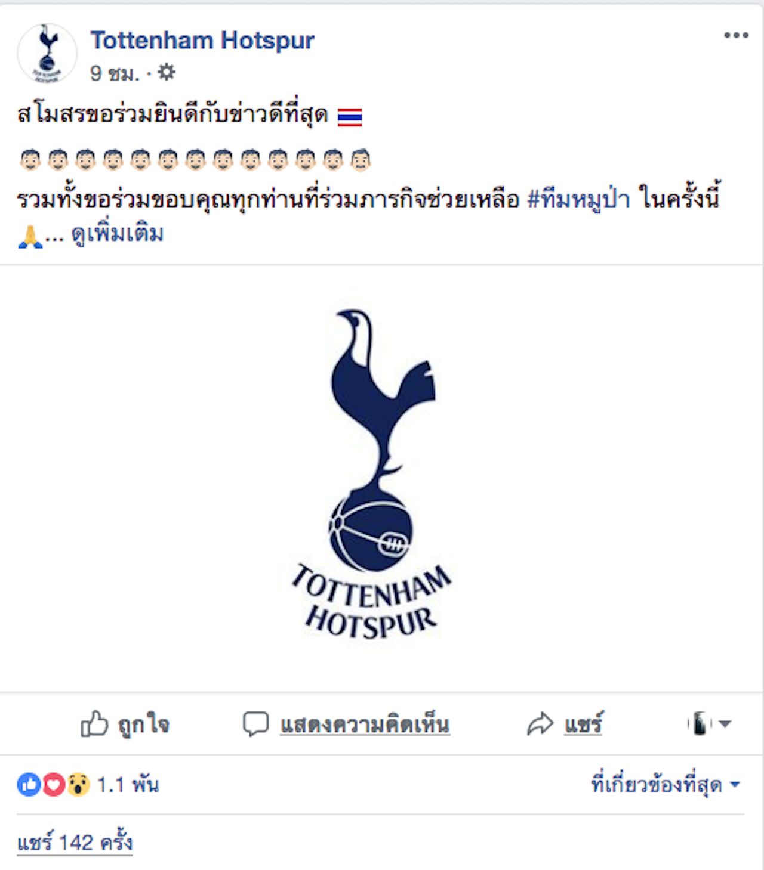Expand post with ดูเพิ่มเติม link

117,234
